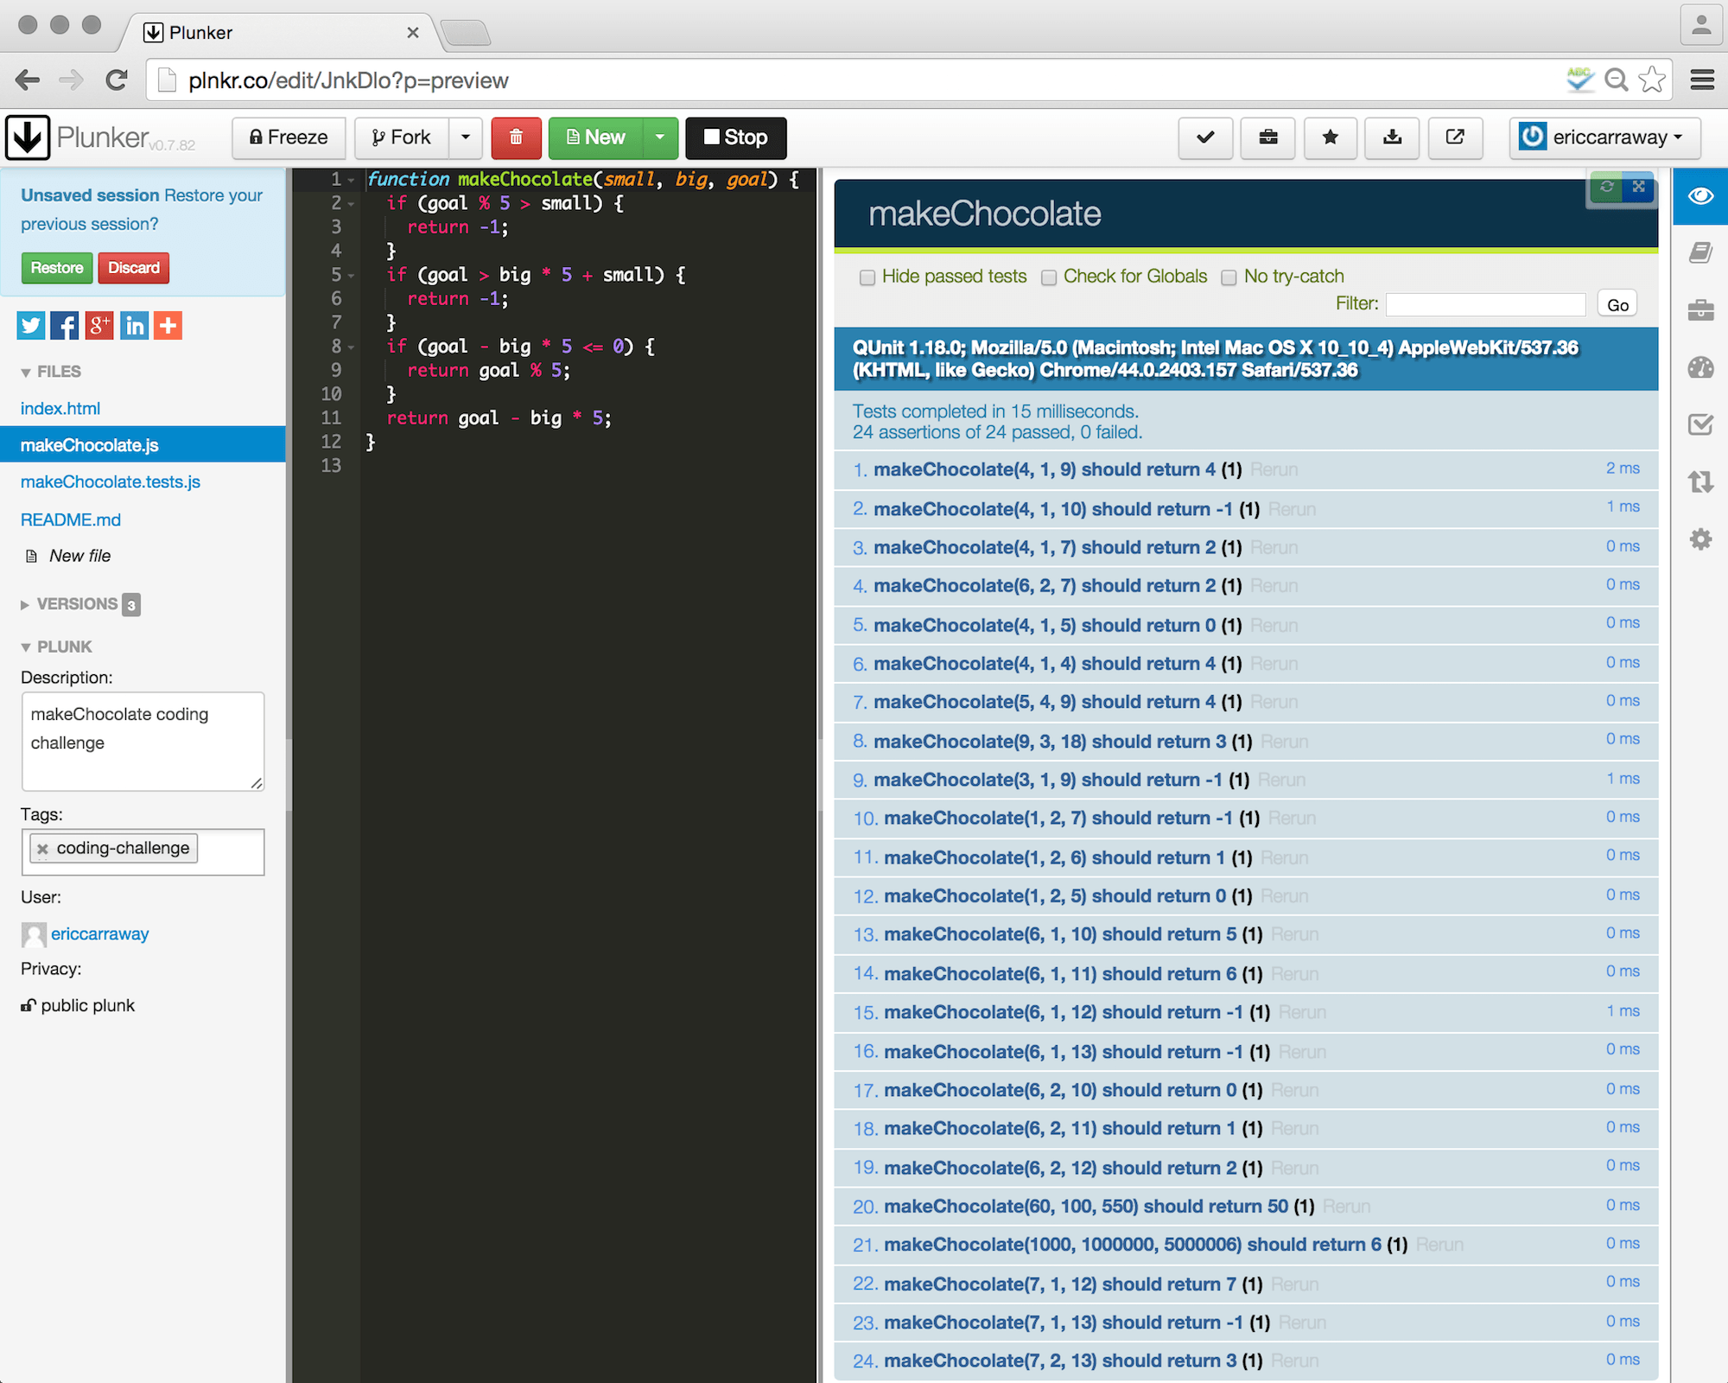Toggle No try-catch checkbox
Viewport: 1728px width, 1383px height.
(1229, 277)
